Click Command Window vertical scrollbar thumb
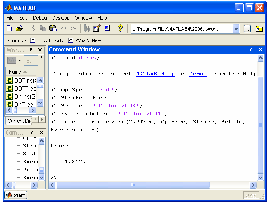Image resolution: width=267 pixels, height=202 pixels. [x=260, y=125]
